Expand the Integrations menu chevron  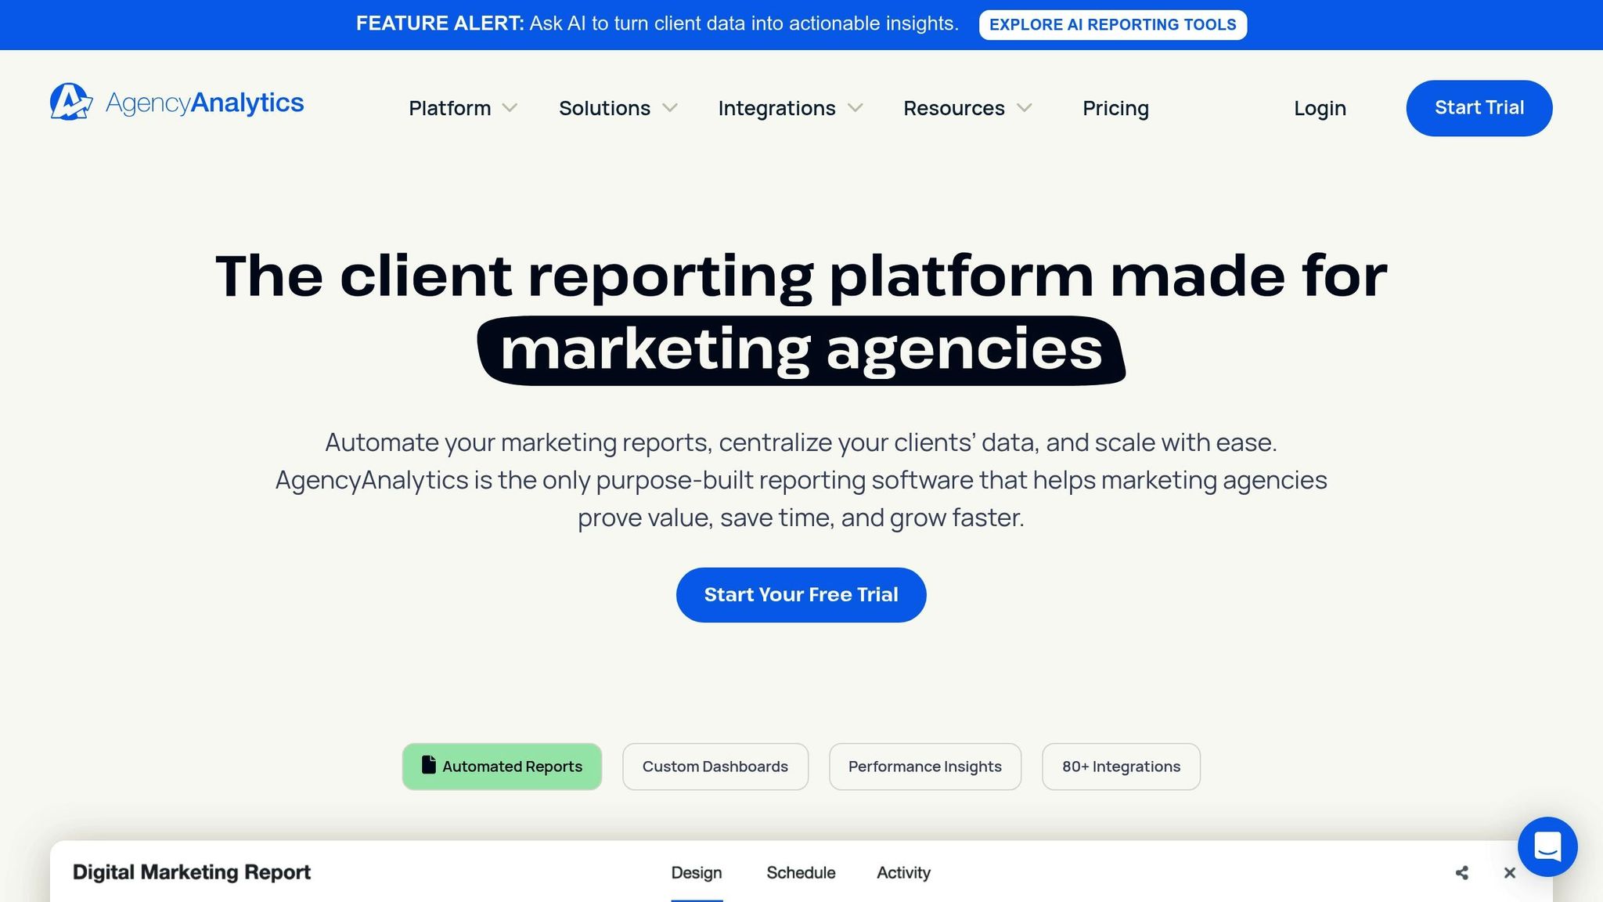(x=856, y=108)
